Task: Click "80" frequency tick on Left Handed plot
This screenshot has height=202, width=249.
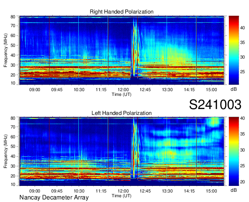Action: 13,118
